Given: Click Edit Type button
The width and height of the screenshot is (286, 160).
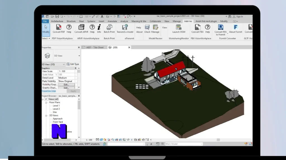Looking at the screenshot, I should pyautogui.click(x=73, y=64).
